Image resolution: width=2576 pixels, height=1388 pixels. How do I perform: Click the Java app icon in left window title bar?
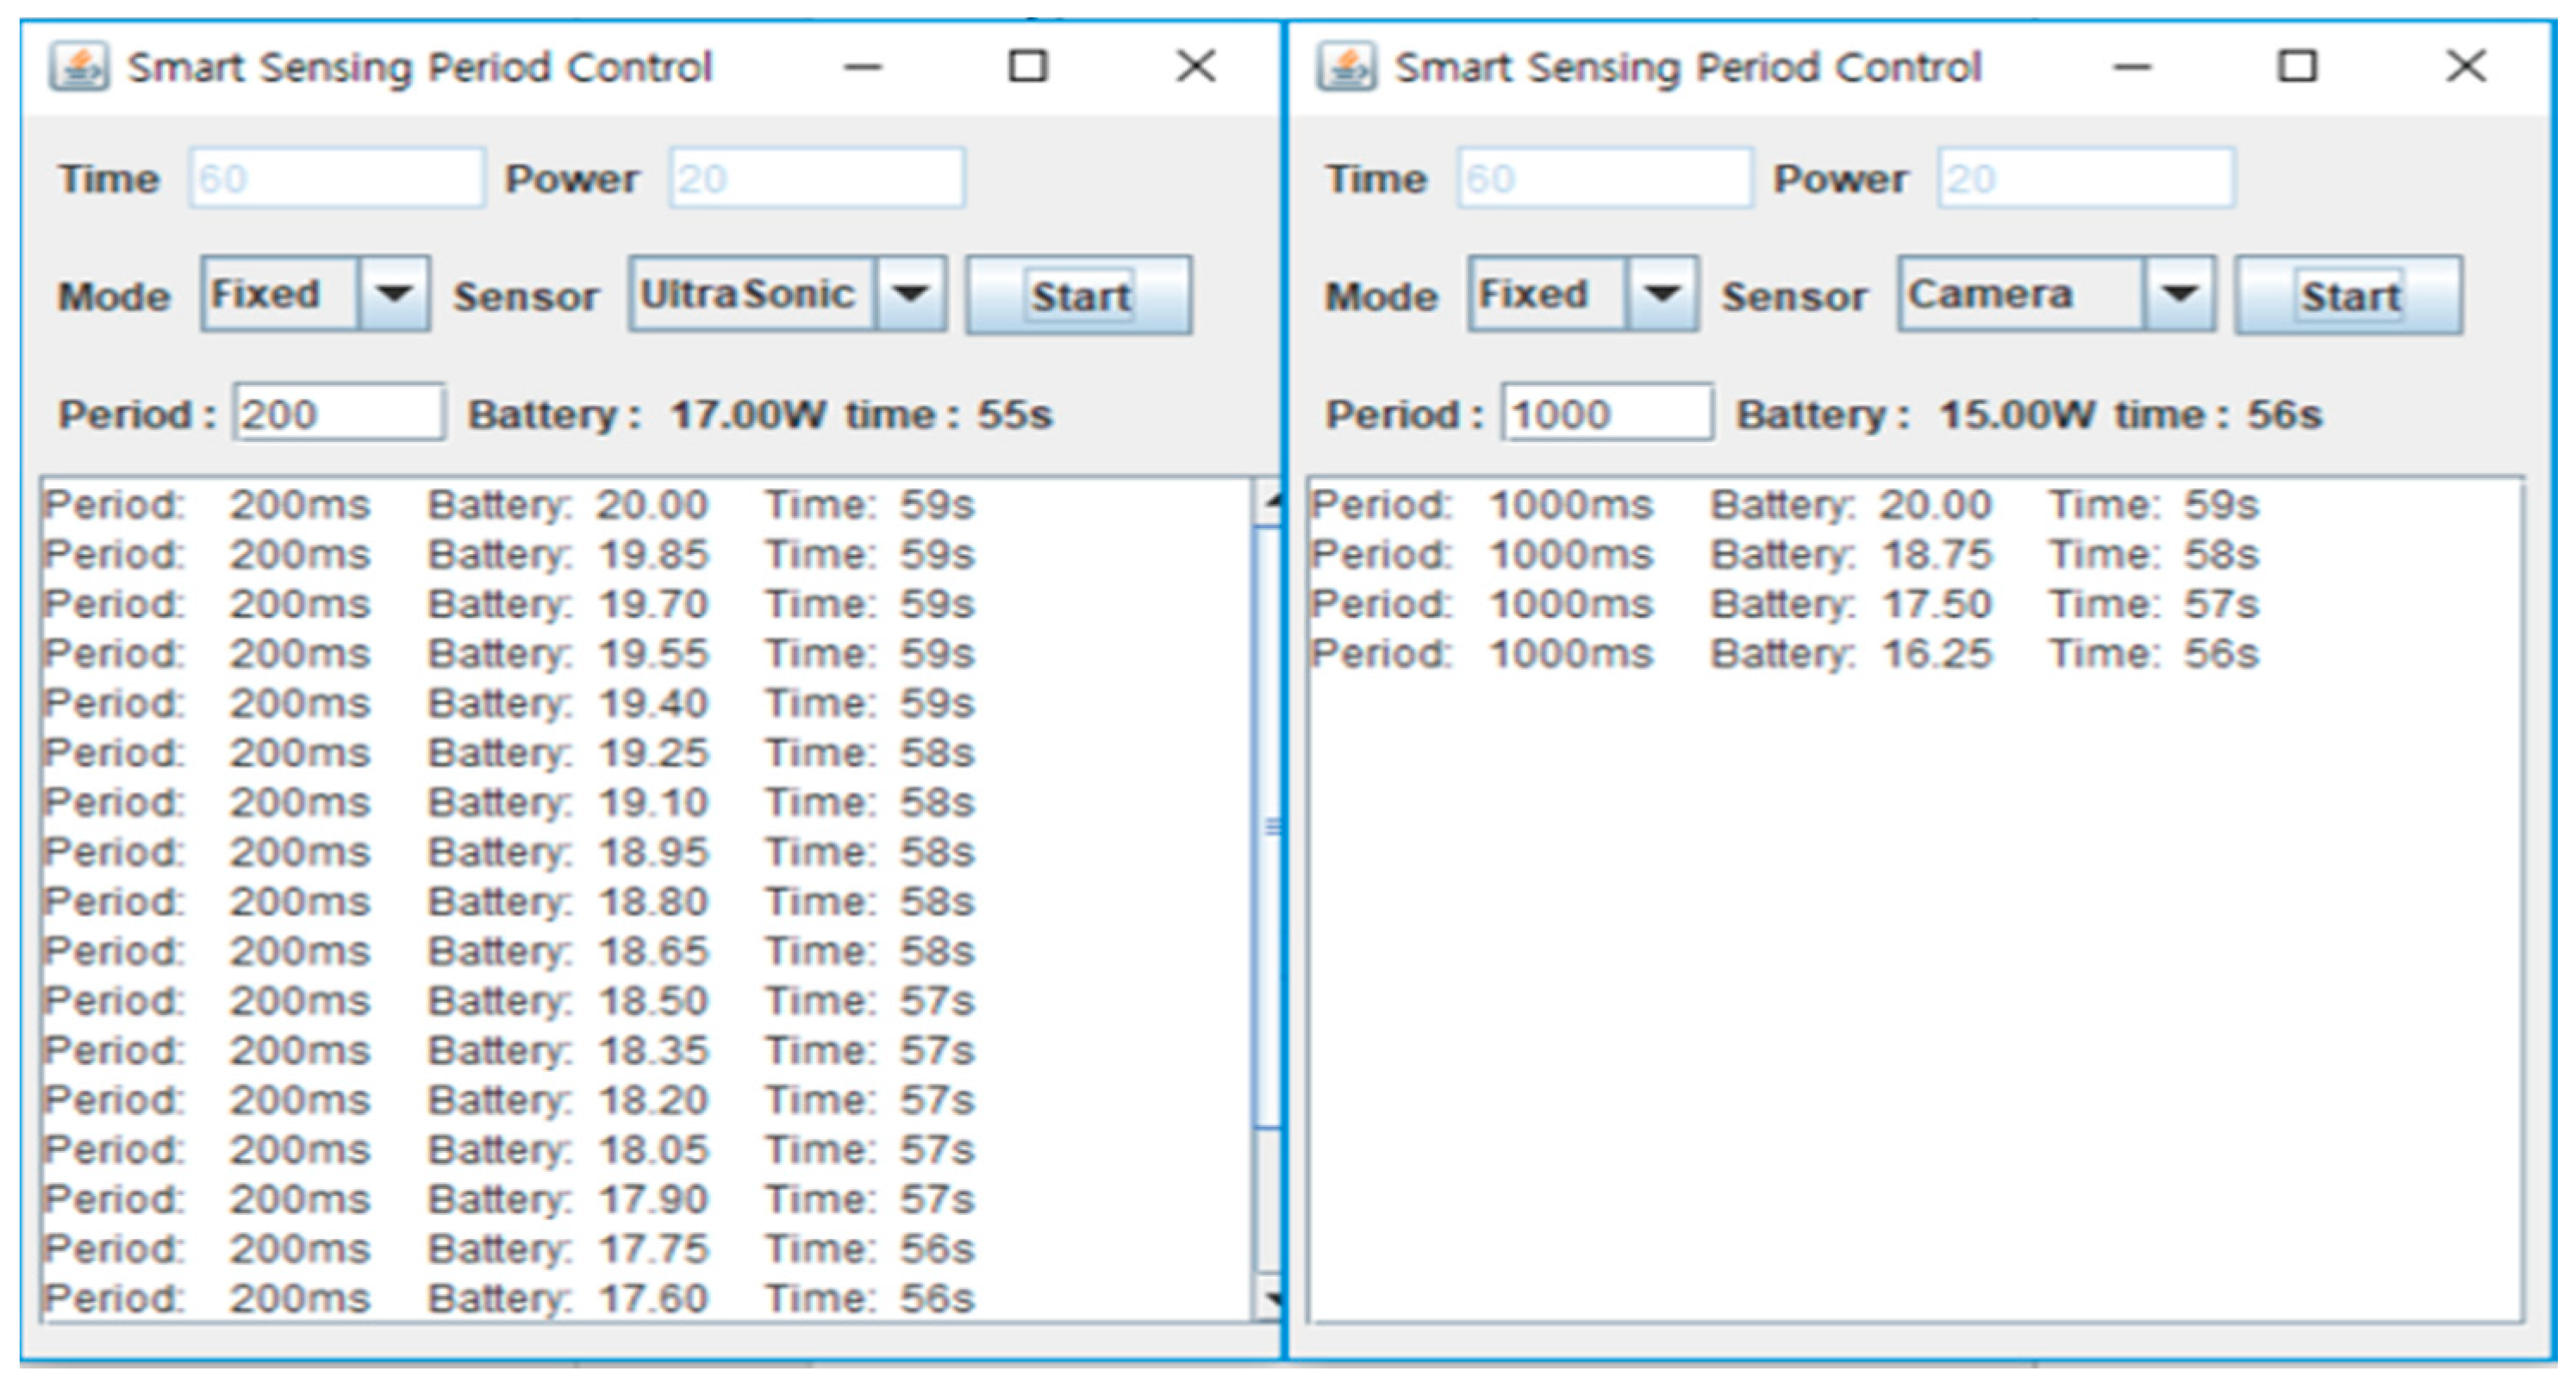point(79,67)
